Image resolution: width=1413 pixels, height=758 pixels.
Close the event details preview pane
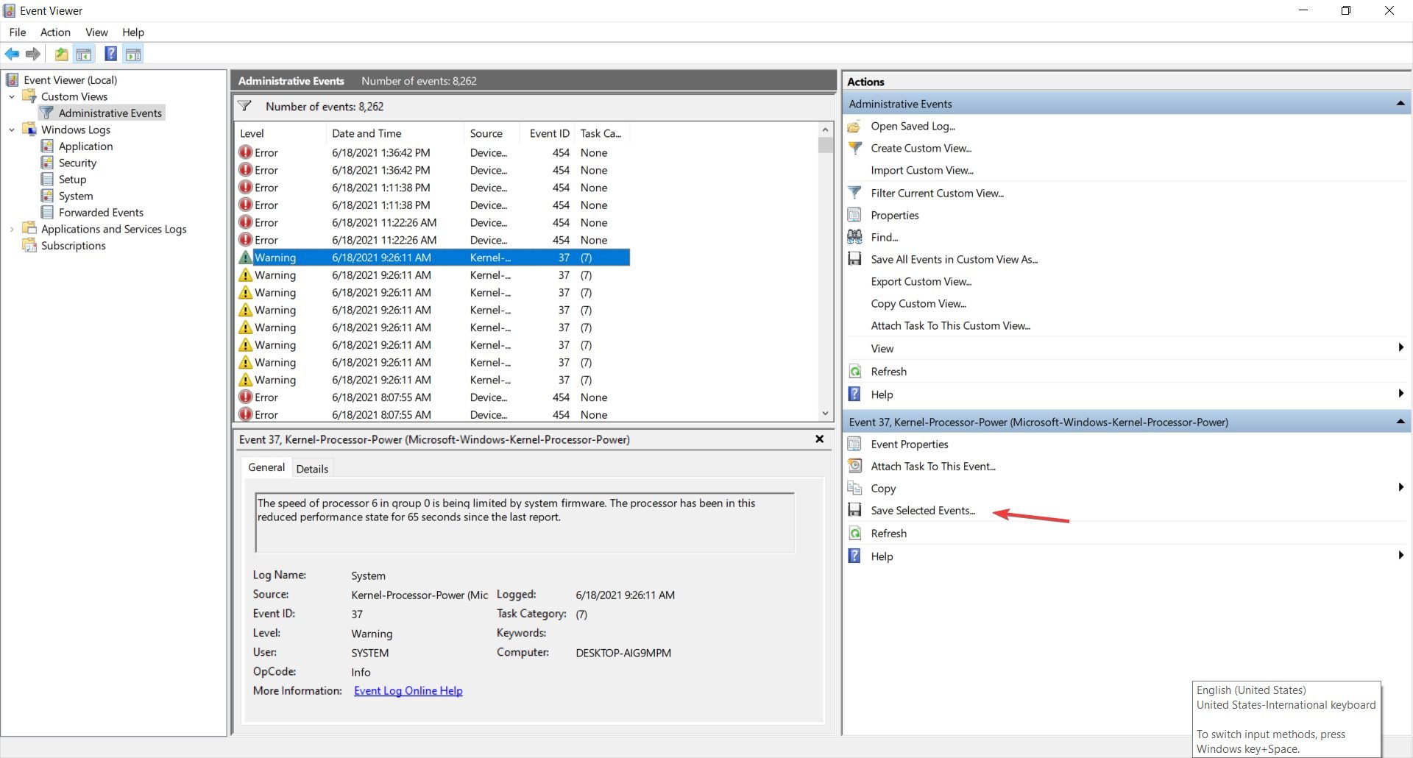(819, 439)
